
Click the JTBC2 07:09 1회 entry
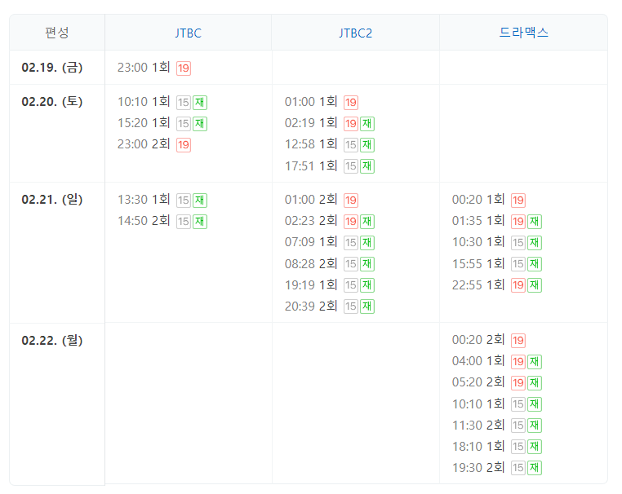(311, 241)
